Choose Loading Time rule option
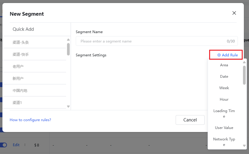Screen dimensions: 249x154 click(x=224, y=114)
